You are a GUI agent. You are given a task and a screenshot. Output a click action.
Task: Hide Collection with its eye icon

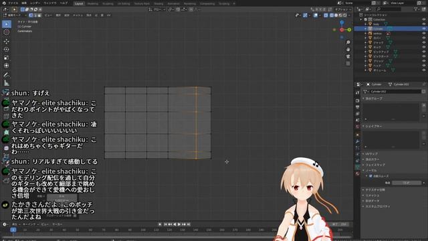423,19
